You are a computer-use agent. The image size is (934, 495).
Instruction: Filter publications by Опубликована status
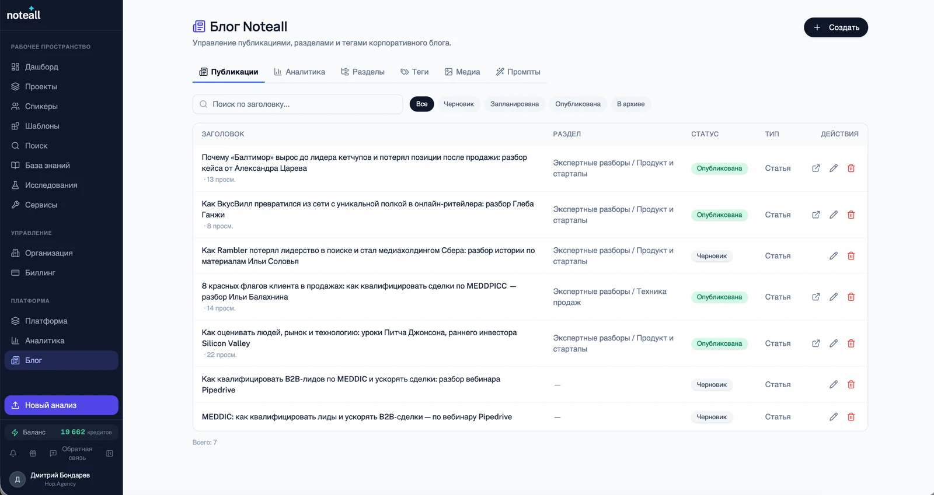coord(578,104)
